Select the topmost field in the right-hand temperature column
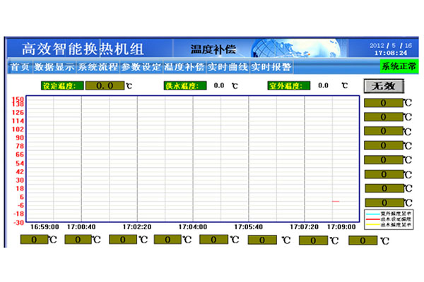 [384, 103]
